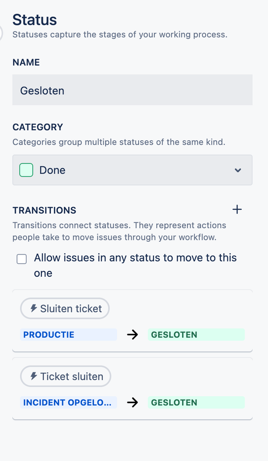Viewport: 268px width, 461px height.
Task: Select the INCIDENT OPGELO... status lozenge
Action: (68, 402)
